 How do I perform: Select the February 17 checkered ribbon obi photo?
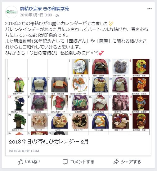pos(121,103)
